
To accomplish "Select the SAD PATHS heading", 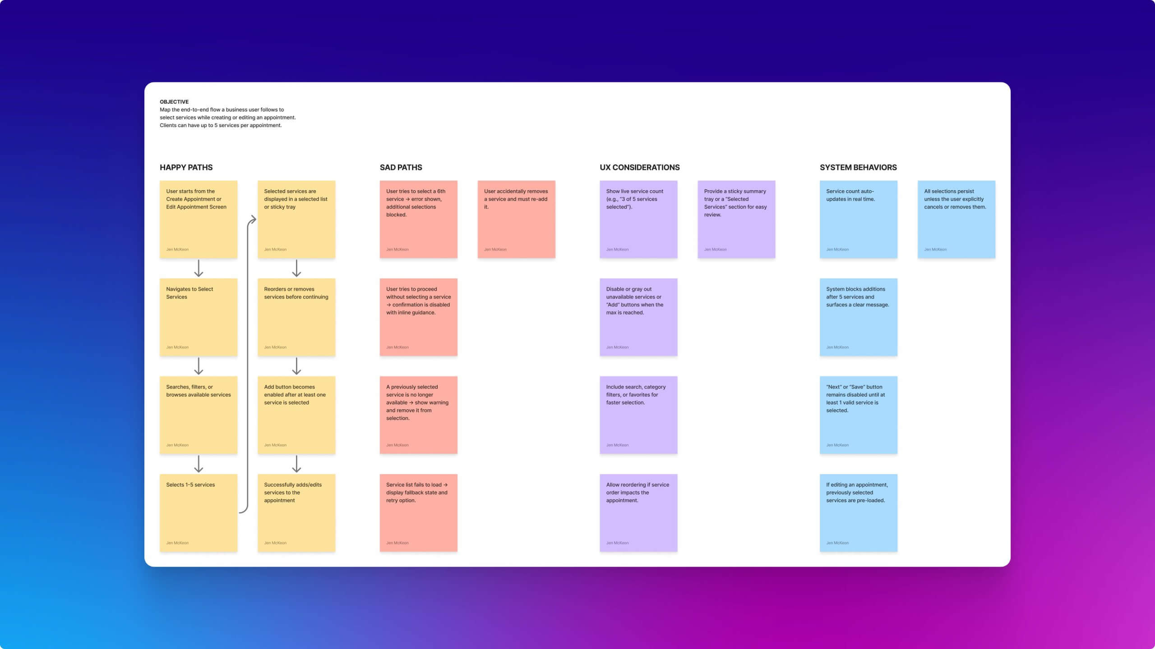I will pyautogui.click(x=401, y=167).
